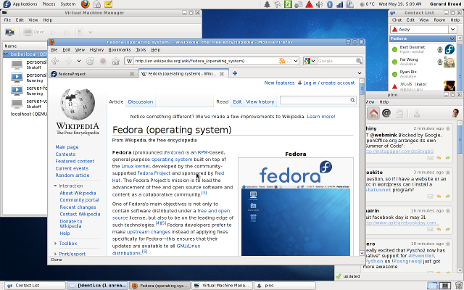This screenshot has width=464, height=290.
Task: Open the View history tab on Wikipedia
Action: coord(260,101)
